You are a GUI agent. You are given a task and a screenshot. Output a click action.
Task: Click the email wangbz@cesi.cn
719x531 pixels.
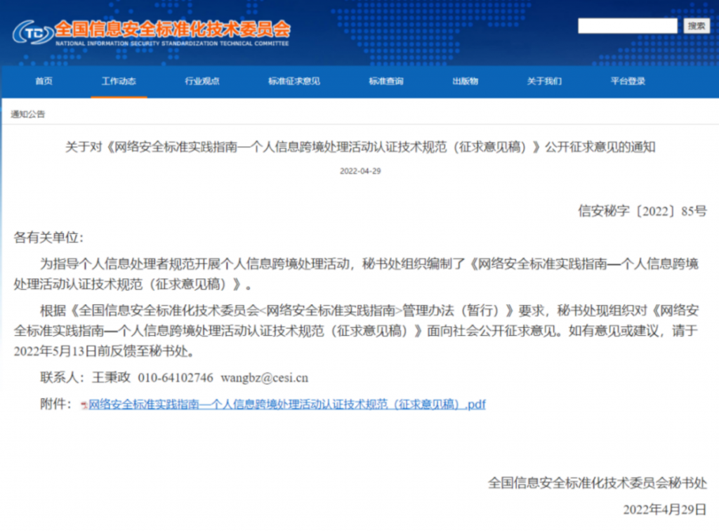pyautogui.click(x=265, y=378)
